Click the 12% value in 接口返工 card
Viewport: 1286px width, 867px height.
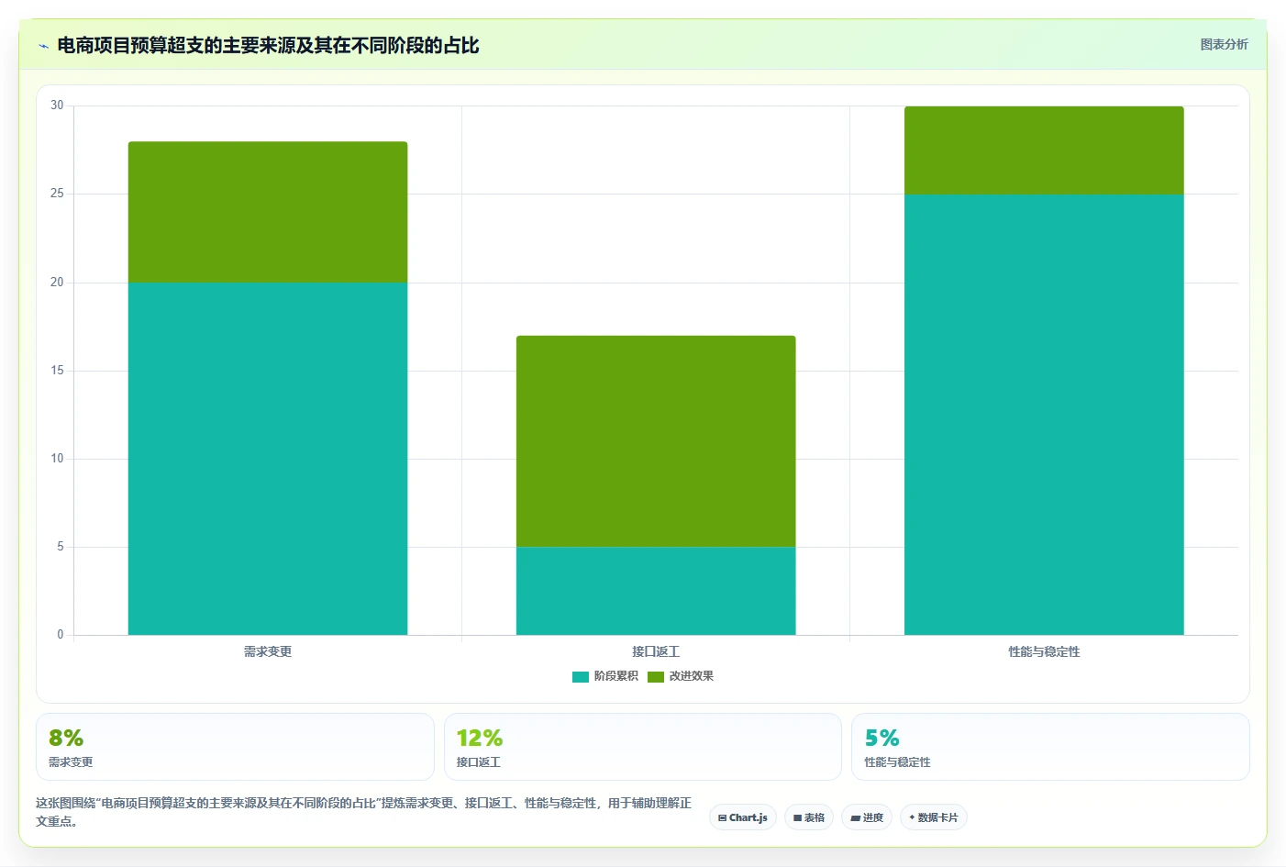click(x=480, y=738)
